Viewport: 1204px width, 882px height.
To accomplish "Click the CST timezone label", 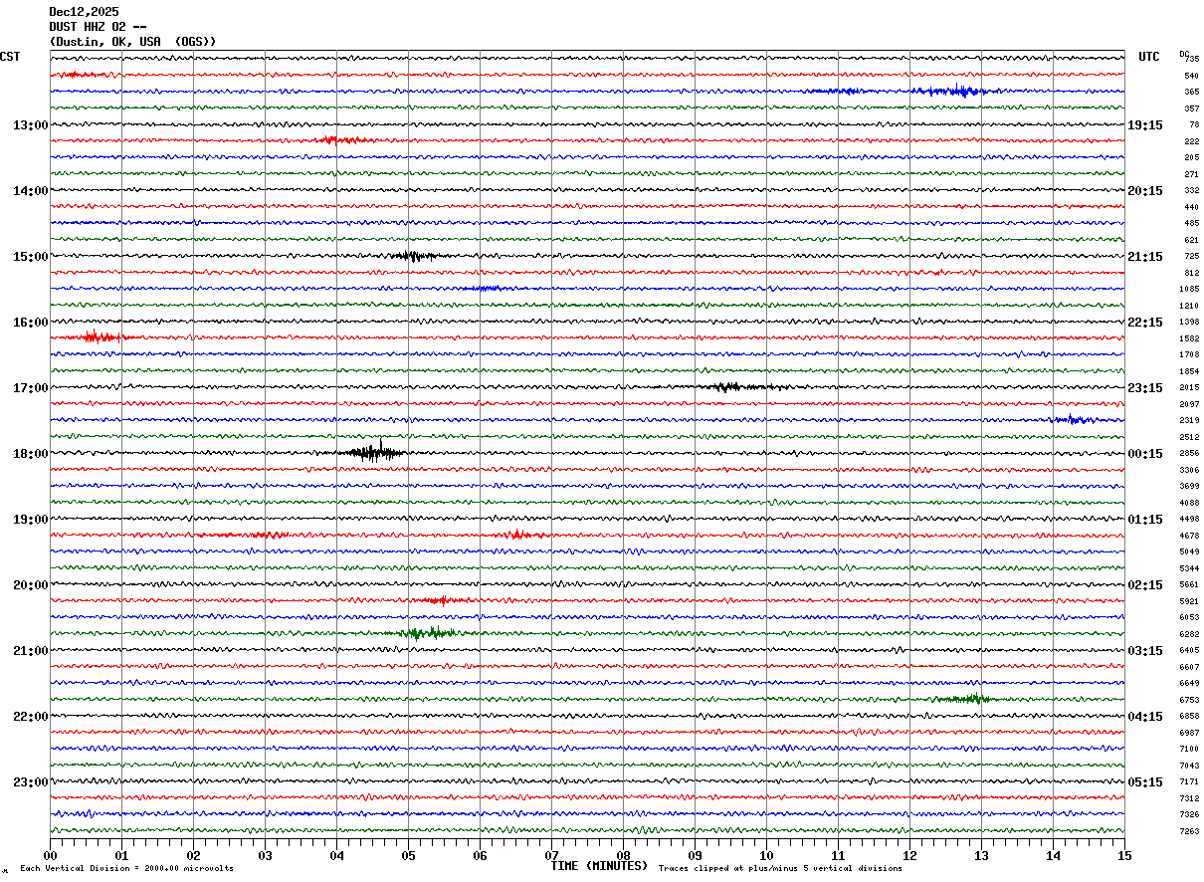I will 10,57.
